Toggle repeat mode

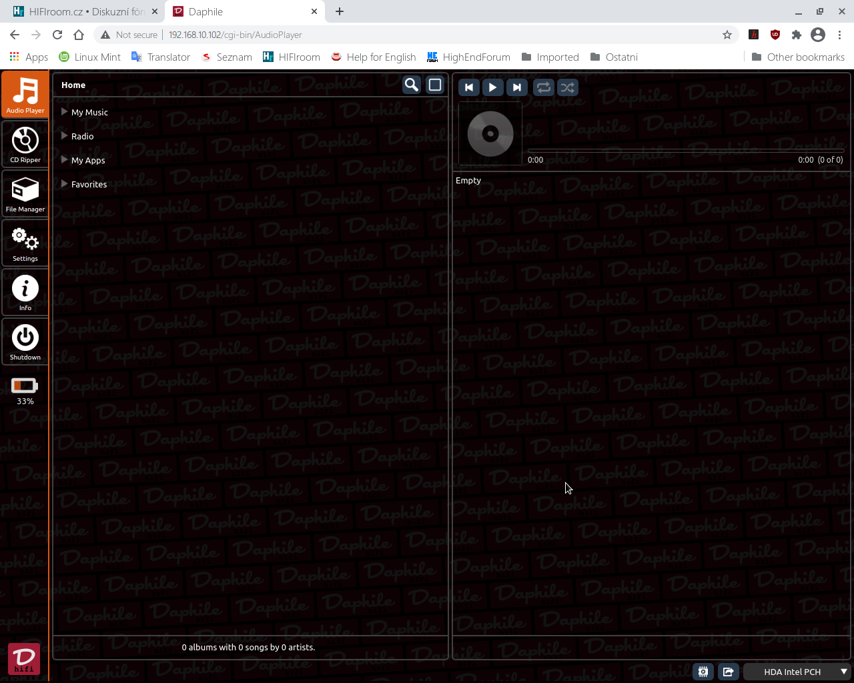coord(544,87)
